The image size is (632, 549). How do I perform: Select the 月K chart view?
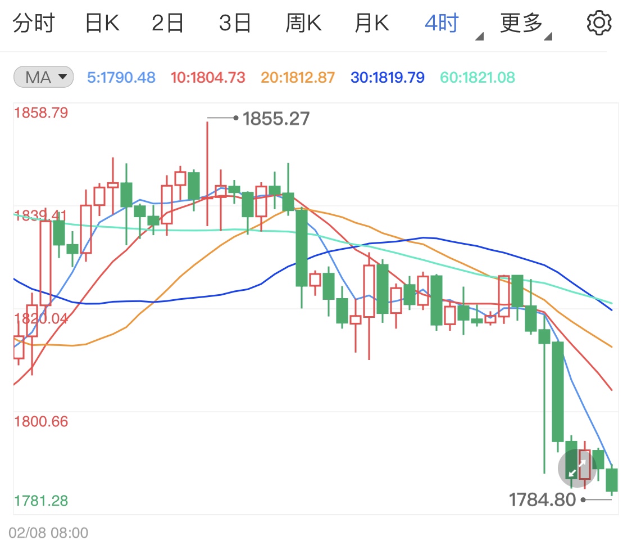coord(371,22)
